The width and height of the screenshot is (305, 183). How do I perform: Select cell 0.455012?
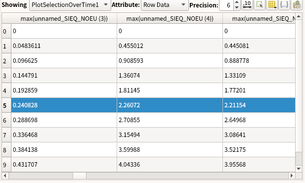[x=170, y=46]
